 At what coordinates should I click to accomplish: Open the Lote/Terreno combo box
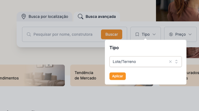pyautogui.click(x=146, y=62)
